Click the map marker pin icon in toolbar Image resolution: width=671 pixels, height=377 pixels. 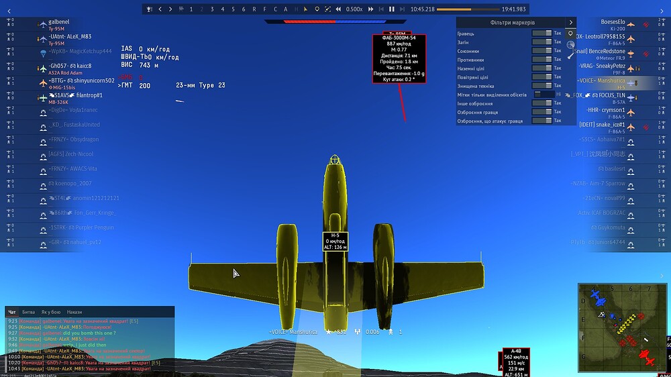(317, 9)
